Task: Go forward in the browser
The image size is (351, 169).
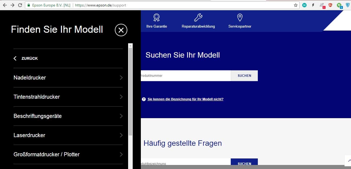Action: pos(12,5)
